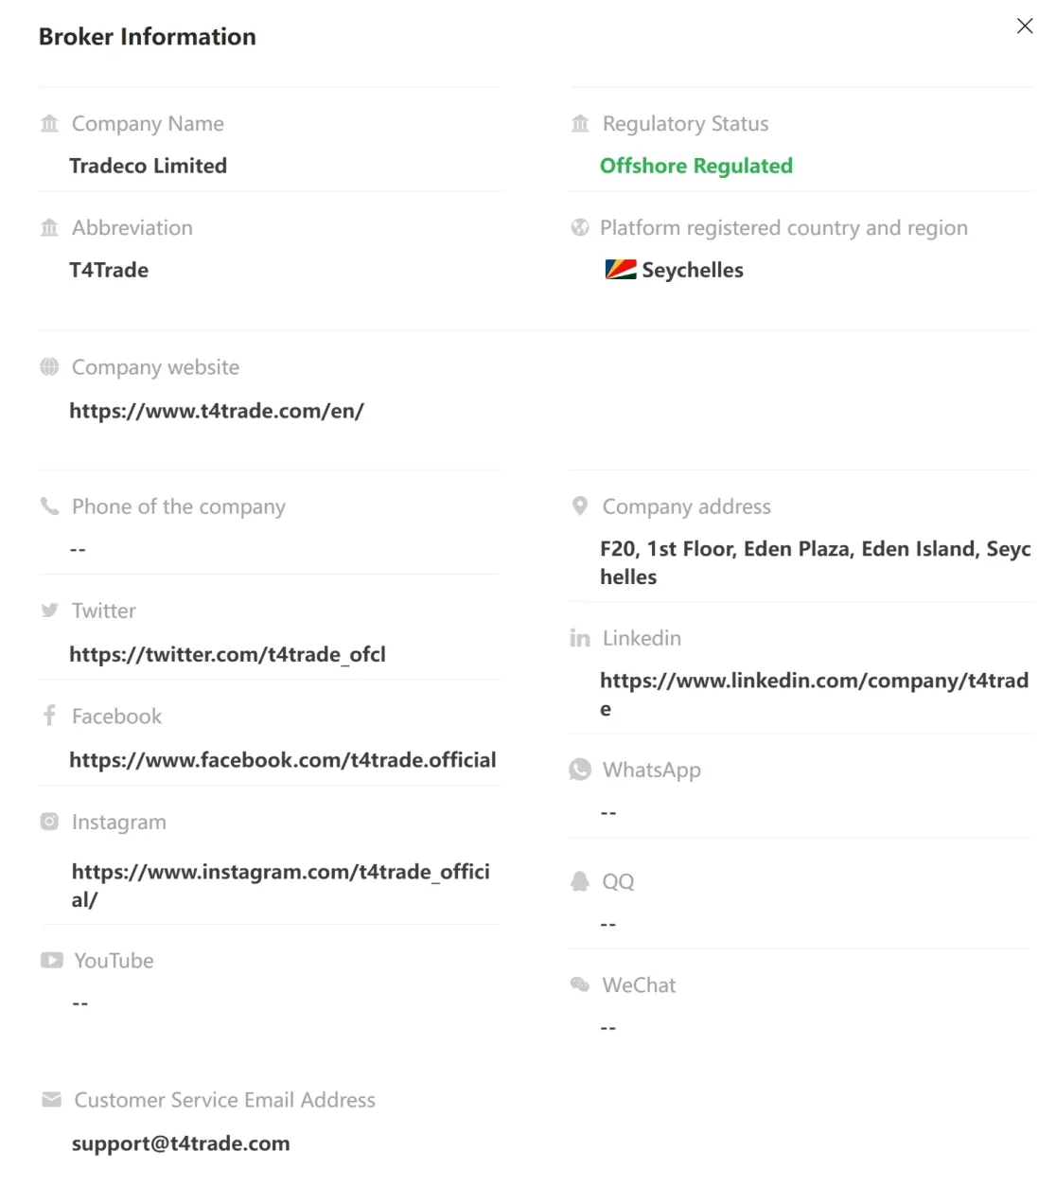1056x1187 pixels.
Task: Click the envelope icon for email
Action: point(52,1100)
